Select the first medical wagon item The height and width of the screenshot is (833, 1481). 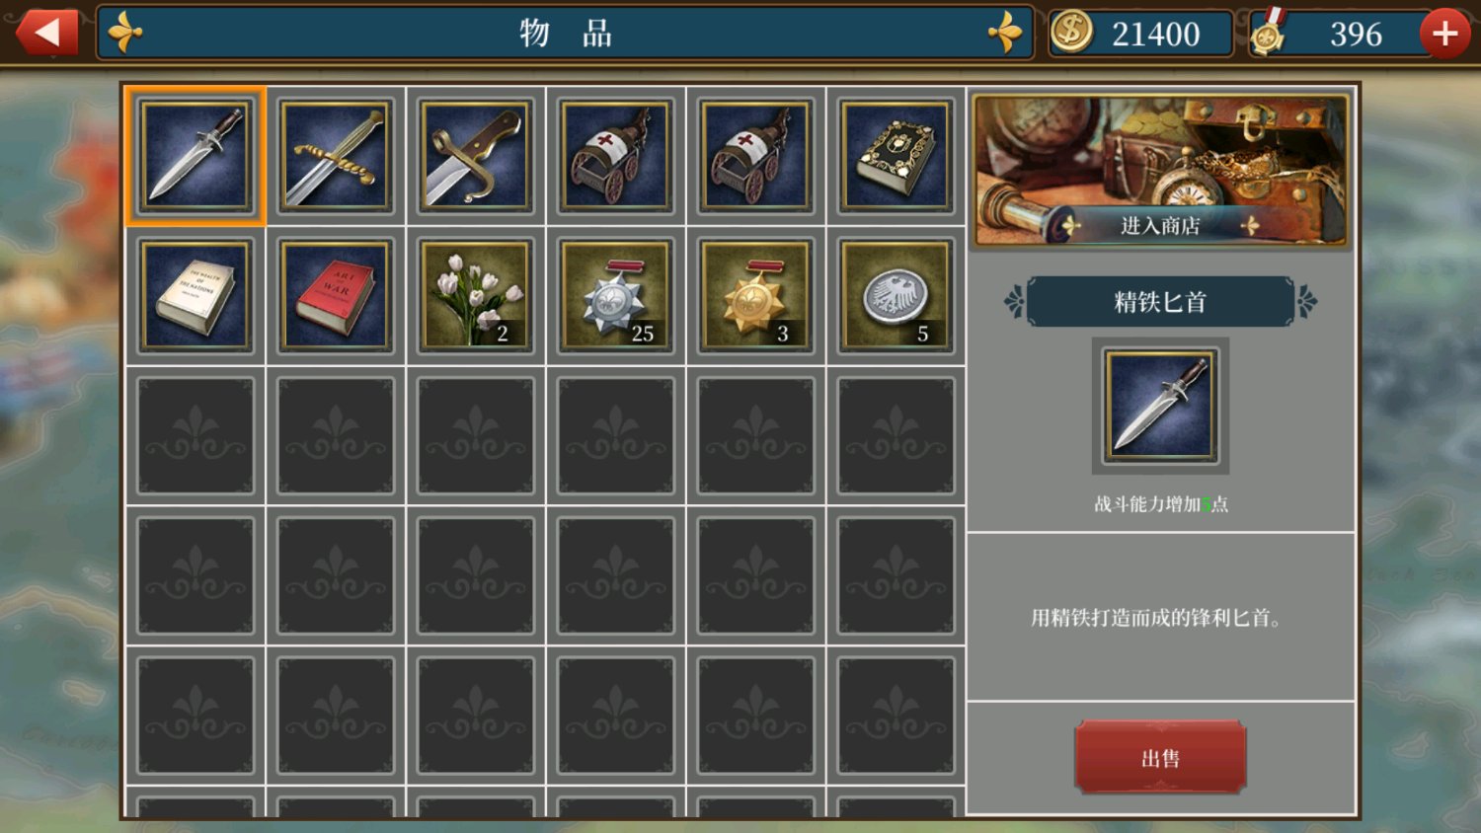tap(615, 156)
